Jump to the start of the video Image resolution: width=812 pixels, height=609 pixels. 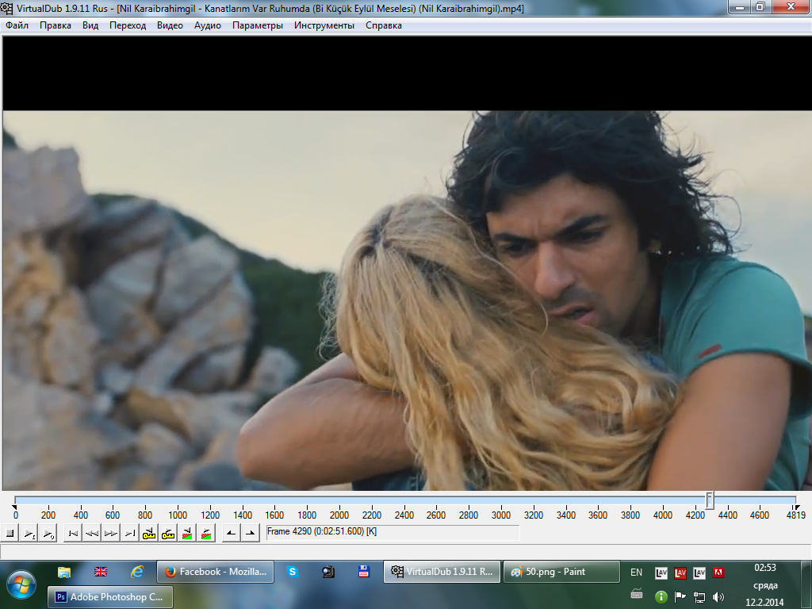point(73,534)
